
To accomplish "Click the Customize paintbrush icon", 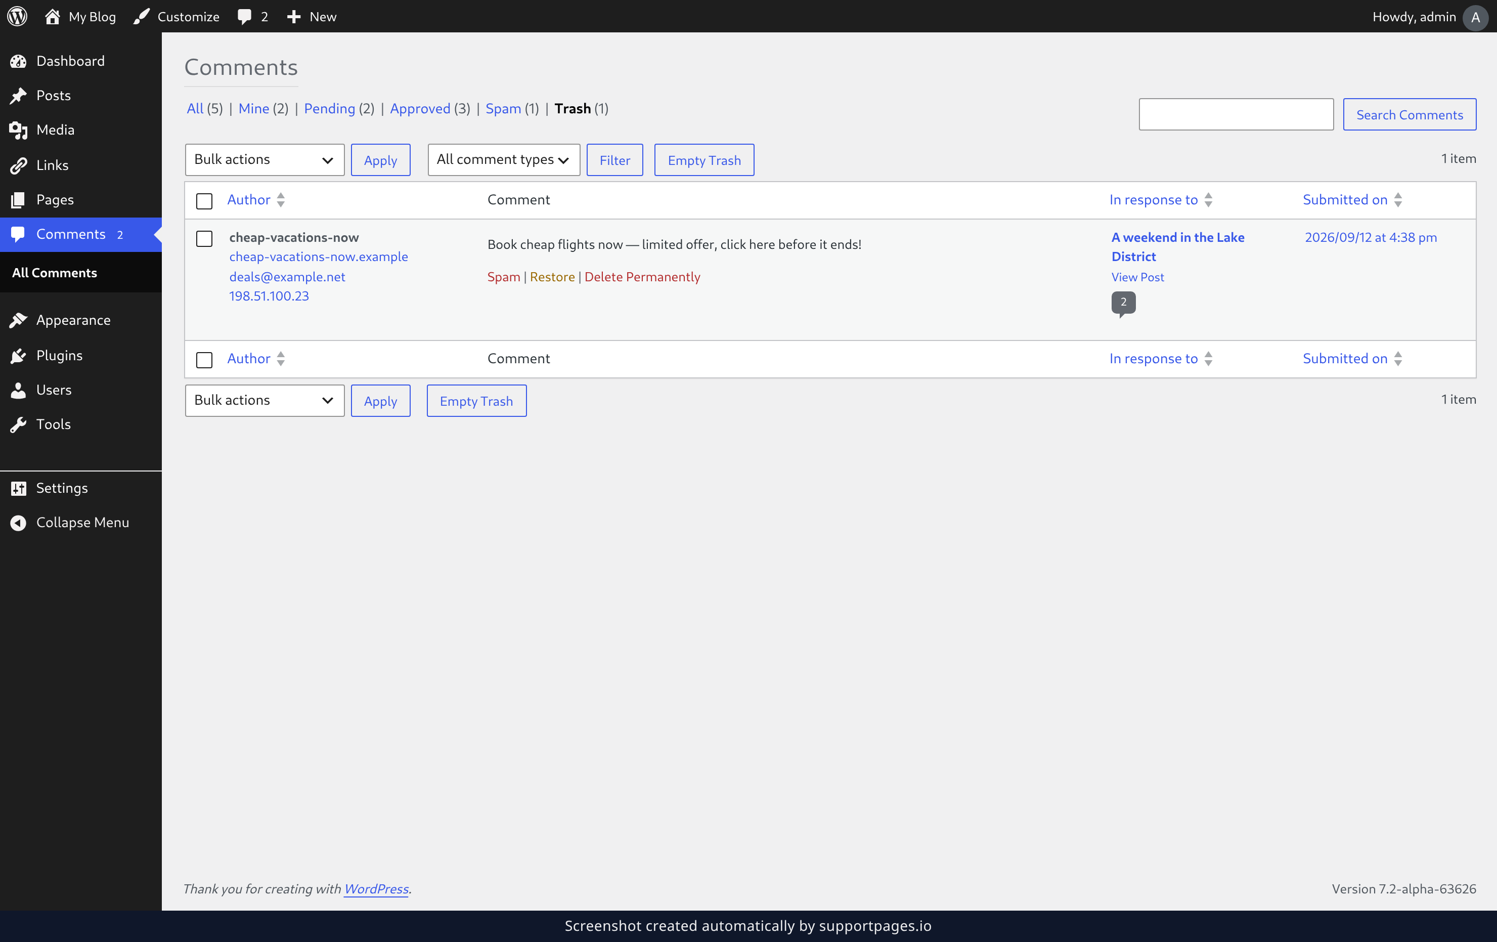I will 142,16.
